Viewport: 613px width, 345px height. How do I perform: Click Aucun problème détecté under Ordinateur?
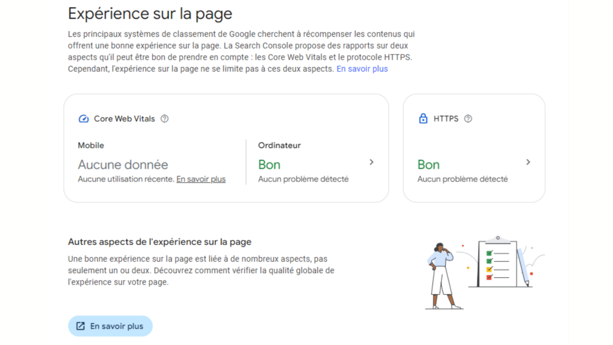(x=304, y=179)
